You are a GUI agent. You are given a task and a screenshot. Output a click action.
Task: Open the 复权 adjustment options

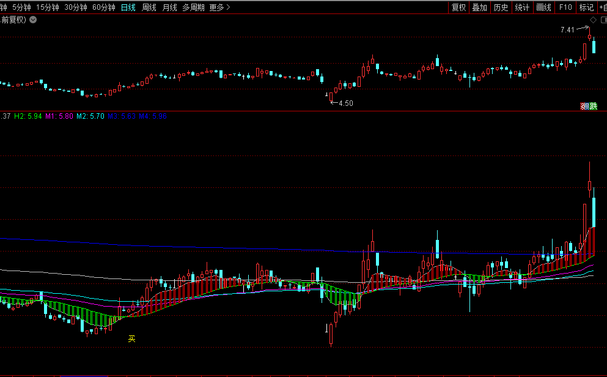point(458,7)
